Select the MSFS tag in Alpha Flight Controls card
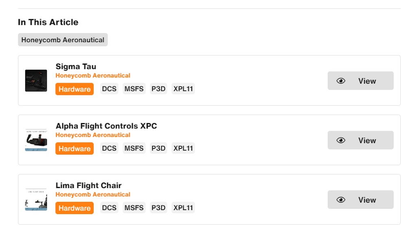Viewport: 417px width, 230px height. tap(134, 148)
